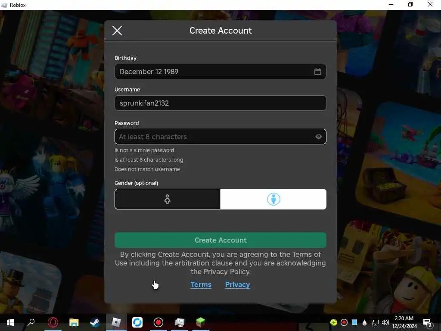The width and height of the screenshot is (441, 331).
Task: Open the notification center with 2 notifications
Action: (428, 323)
